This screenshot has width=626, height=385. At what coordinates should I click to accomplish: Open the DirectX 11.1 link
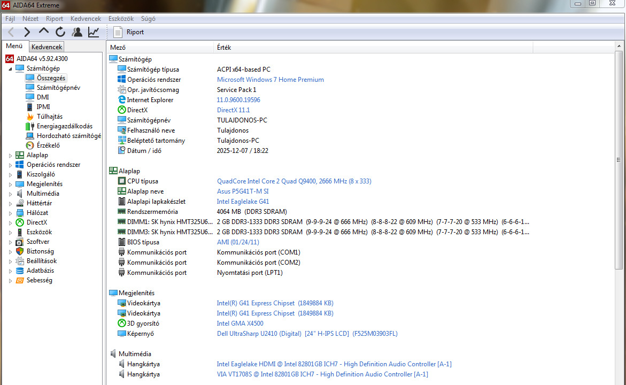(x=233, y=110)
